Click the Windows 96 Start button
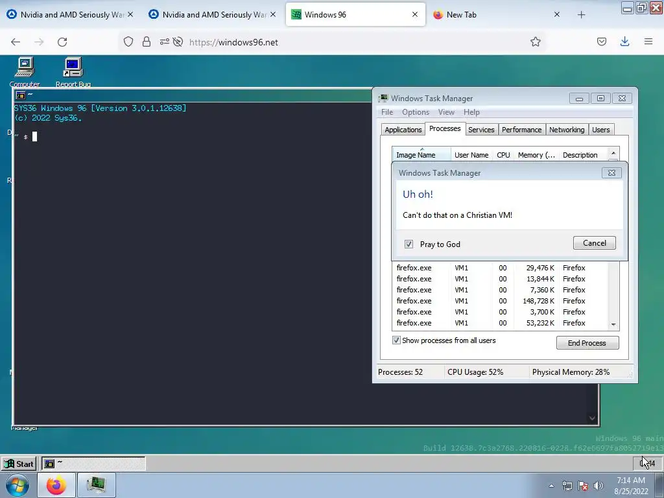 point(19,464)
